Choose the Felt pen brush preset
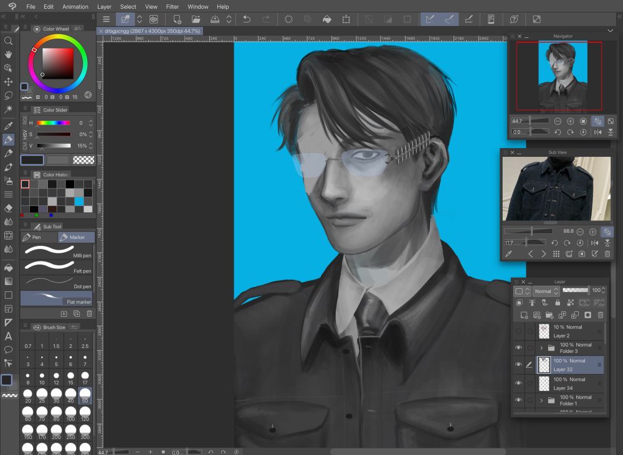This screenshot has height=455, width=623. coord(57,266)
